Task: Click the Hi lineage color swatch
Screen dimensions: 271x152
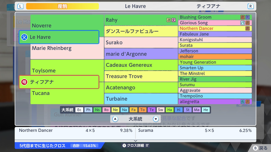Action: pos(179,110)
